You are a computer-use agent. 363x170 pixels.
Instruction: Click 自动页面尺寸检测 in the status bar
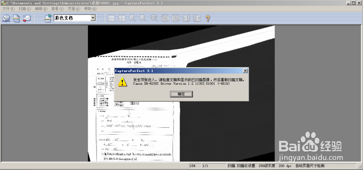click(310, 166)
